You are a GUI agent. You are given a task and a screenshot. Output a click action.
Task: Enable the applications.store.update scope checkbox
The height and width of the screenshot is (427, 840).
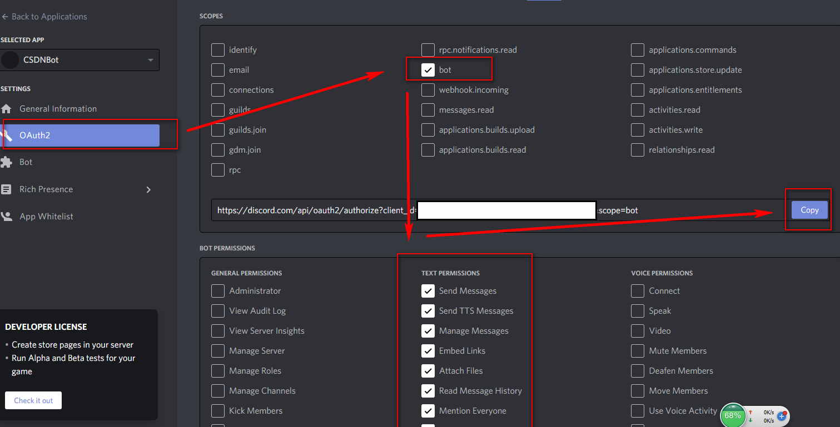pyautogui.click(x=638, y=70)
